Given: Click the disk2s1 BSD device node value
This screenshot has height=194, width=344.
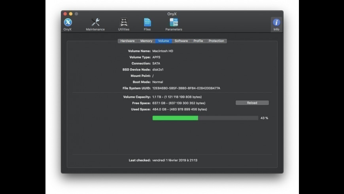Looking at the screenshot, I should click(x=158, y=70).
